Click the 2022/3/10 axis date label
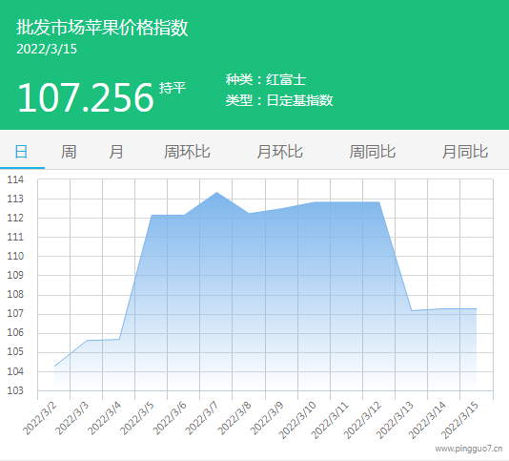 (x=297, y=420)
